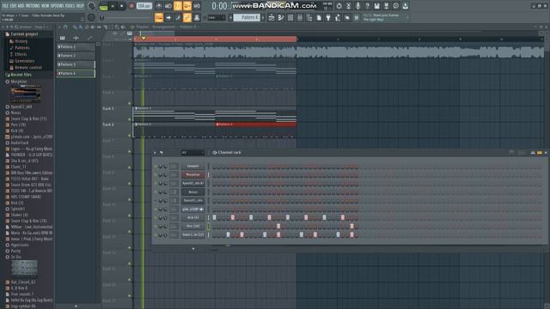Select Pattern 4 in playlist picker

(x=76, y=73)
